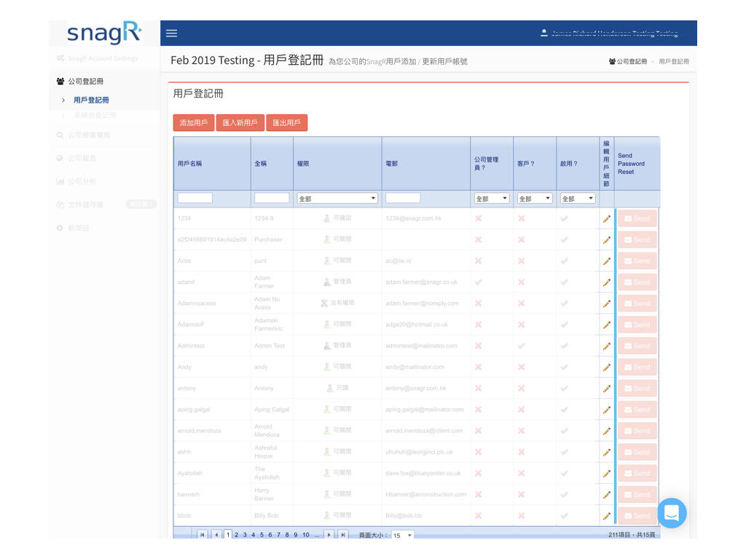Click the more pages ellipsis in pager

[x=317, y=535]
